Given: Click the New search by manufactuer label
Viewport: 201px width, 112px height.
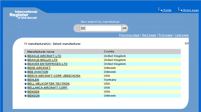Looking at the screenshot, I should click(x=101, y=22).
